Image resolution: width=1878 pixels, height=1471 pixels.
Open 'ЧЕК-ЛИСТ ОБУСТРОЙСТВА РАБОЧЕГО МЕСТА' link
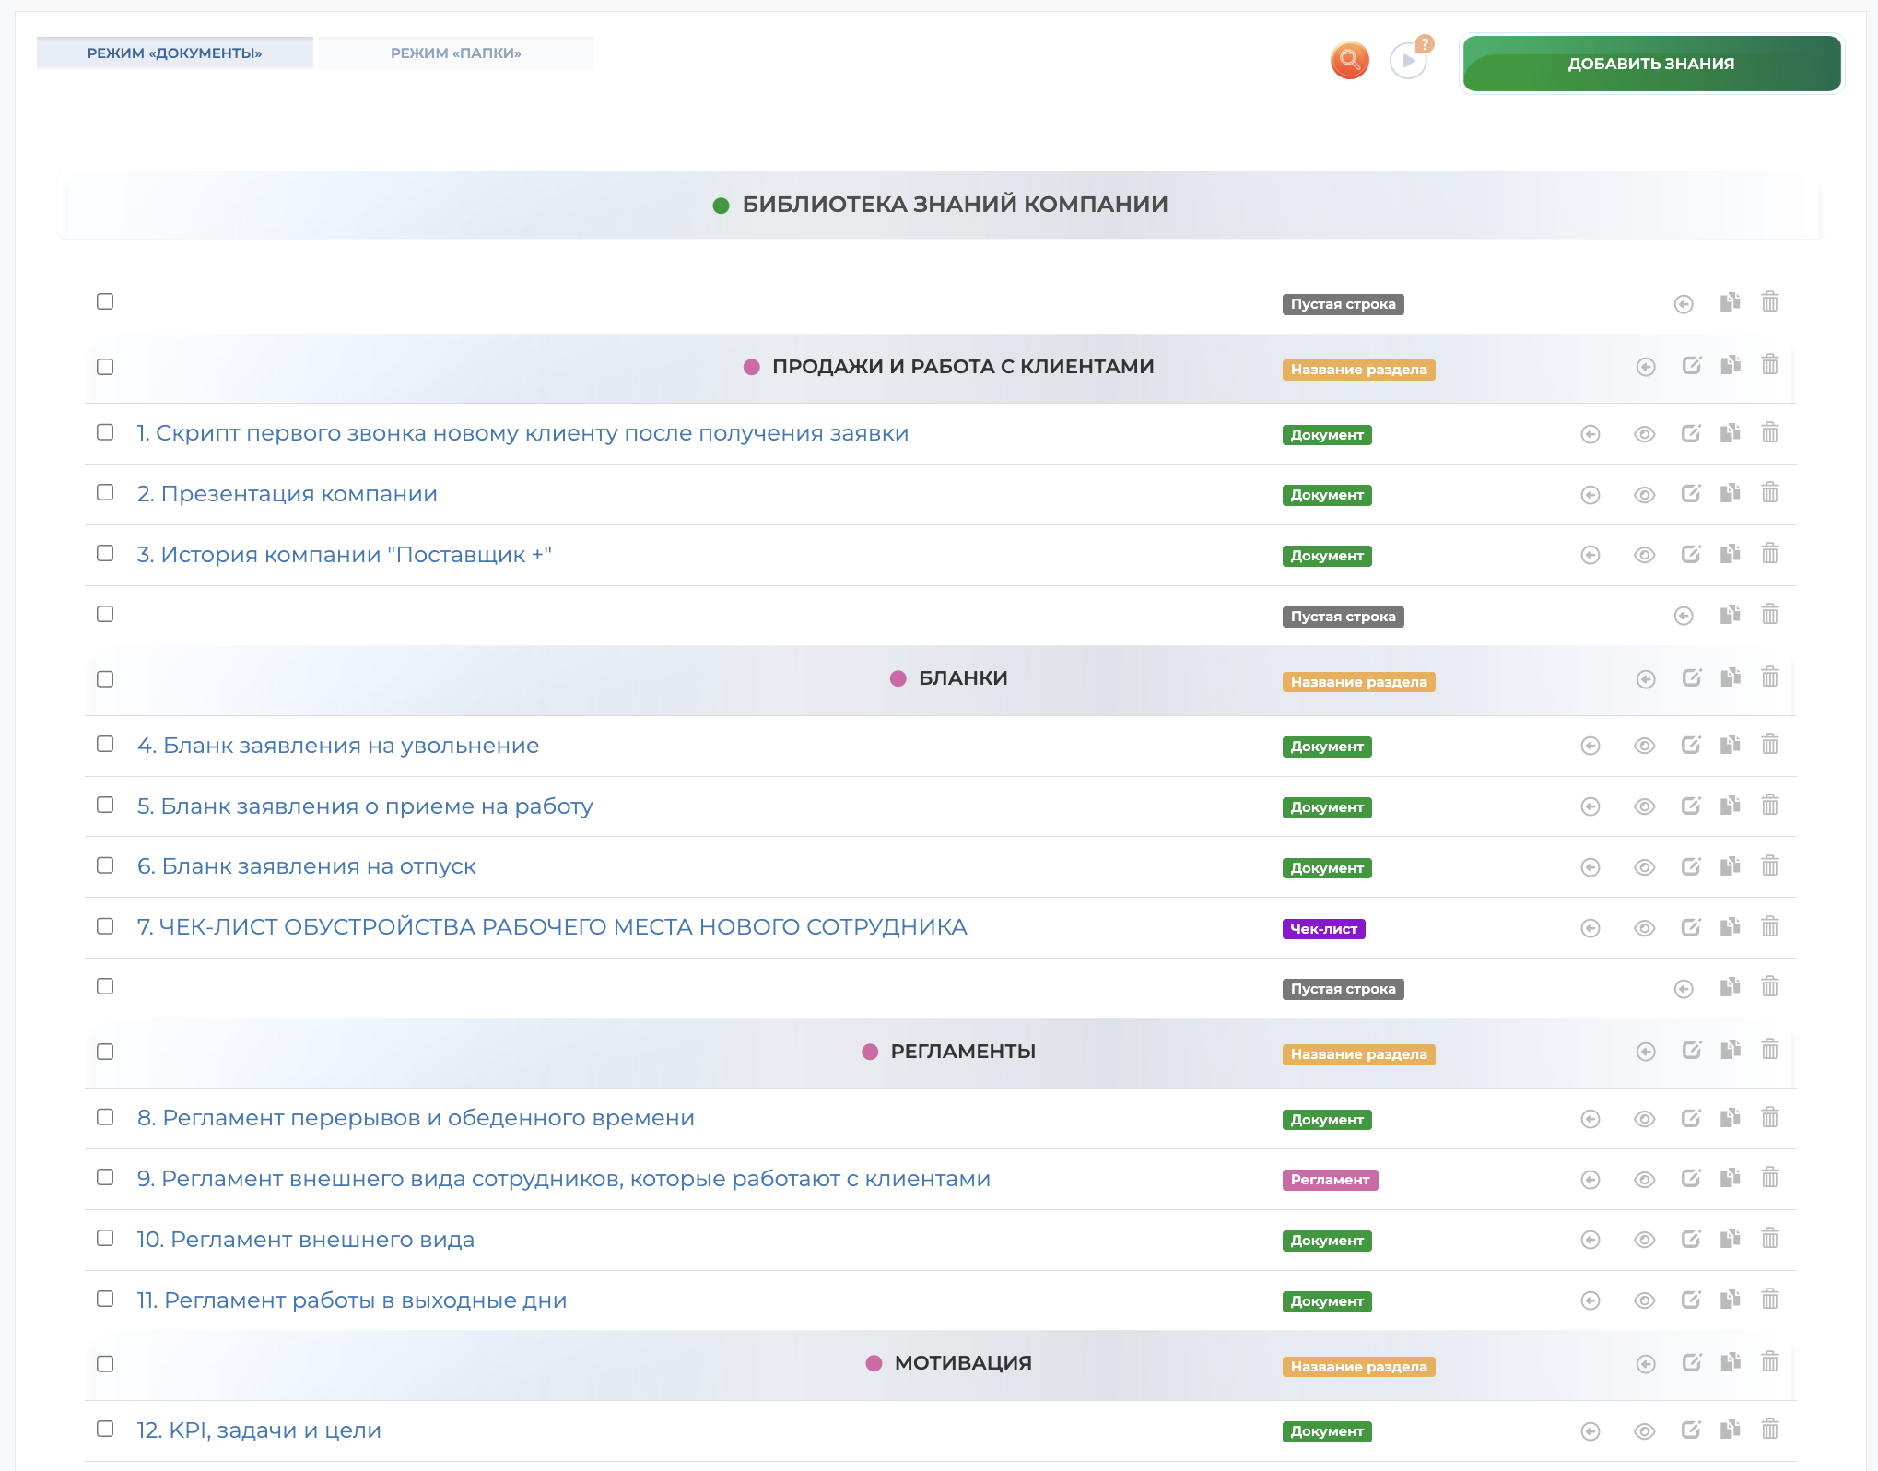point(551,927)
